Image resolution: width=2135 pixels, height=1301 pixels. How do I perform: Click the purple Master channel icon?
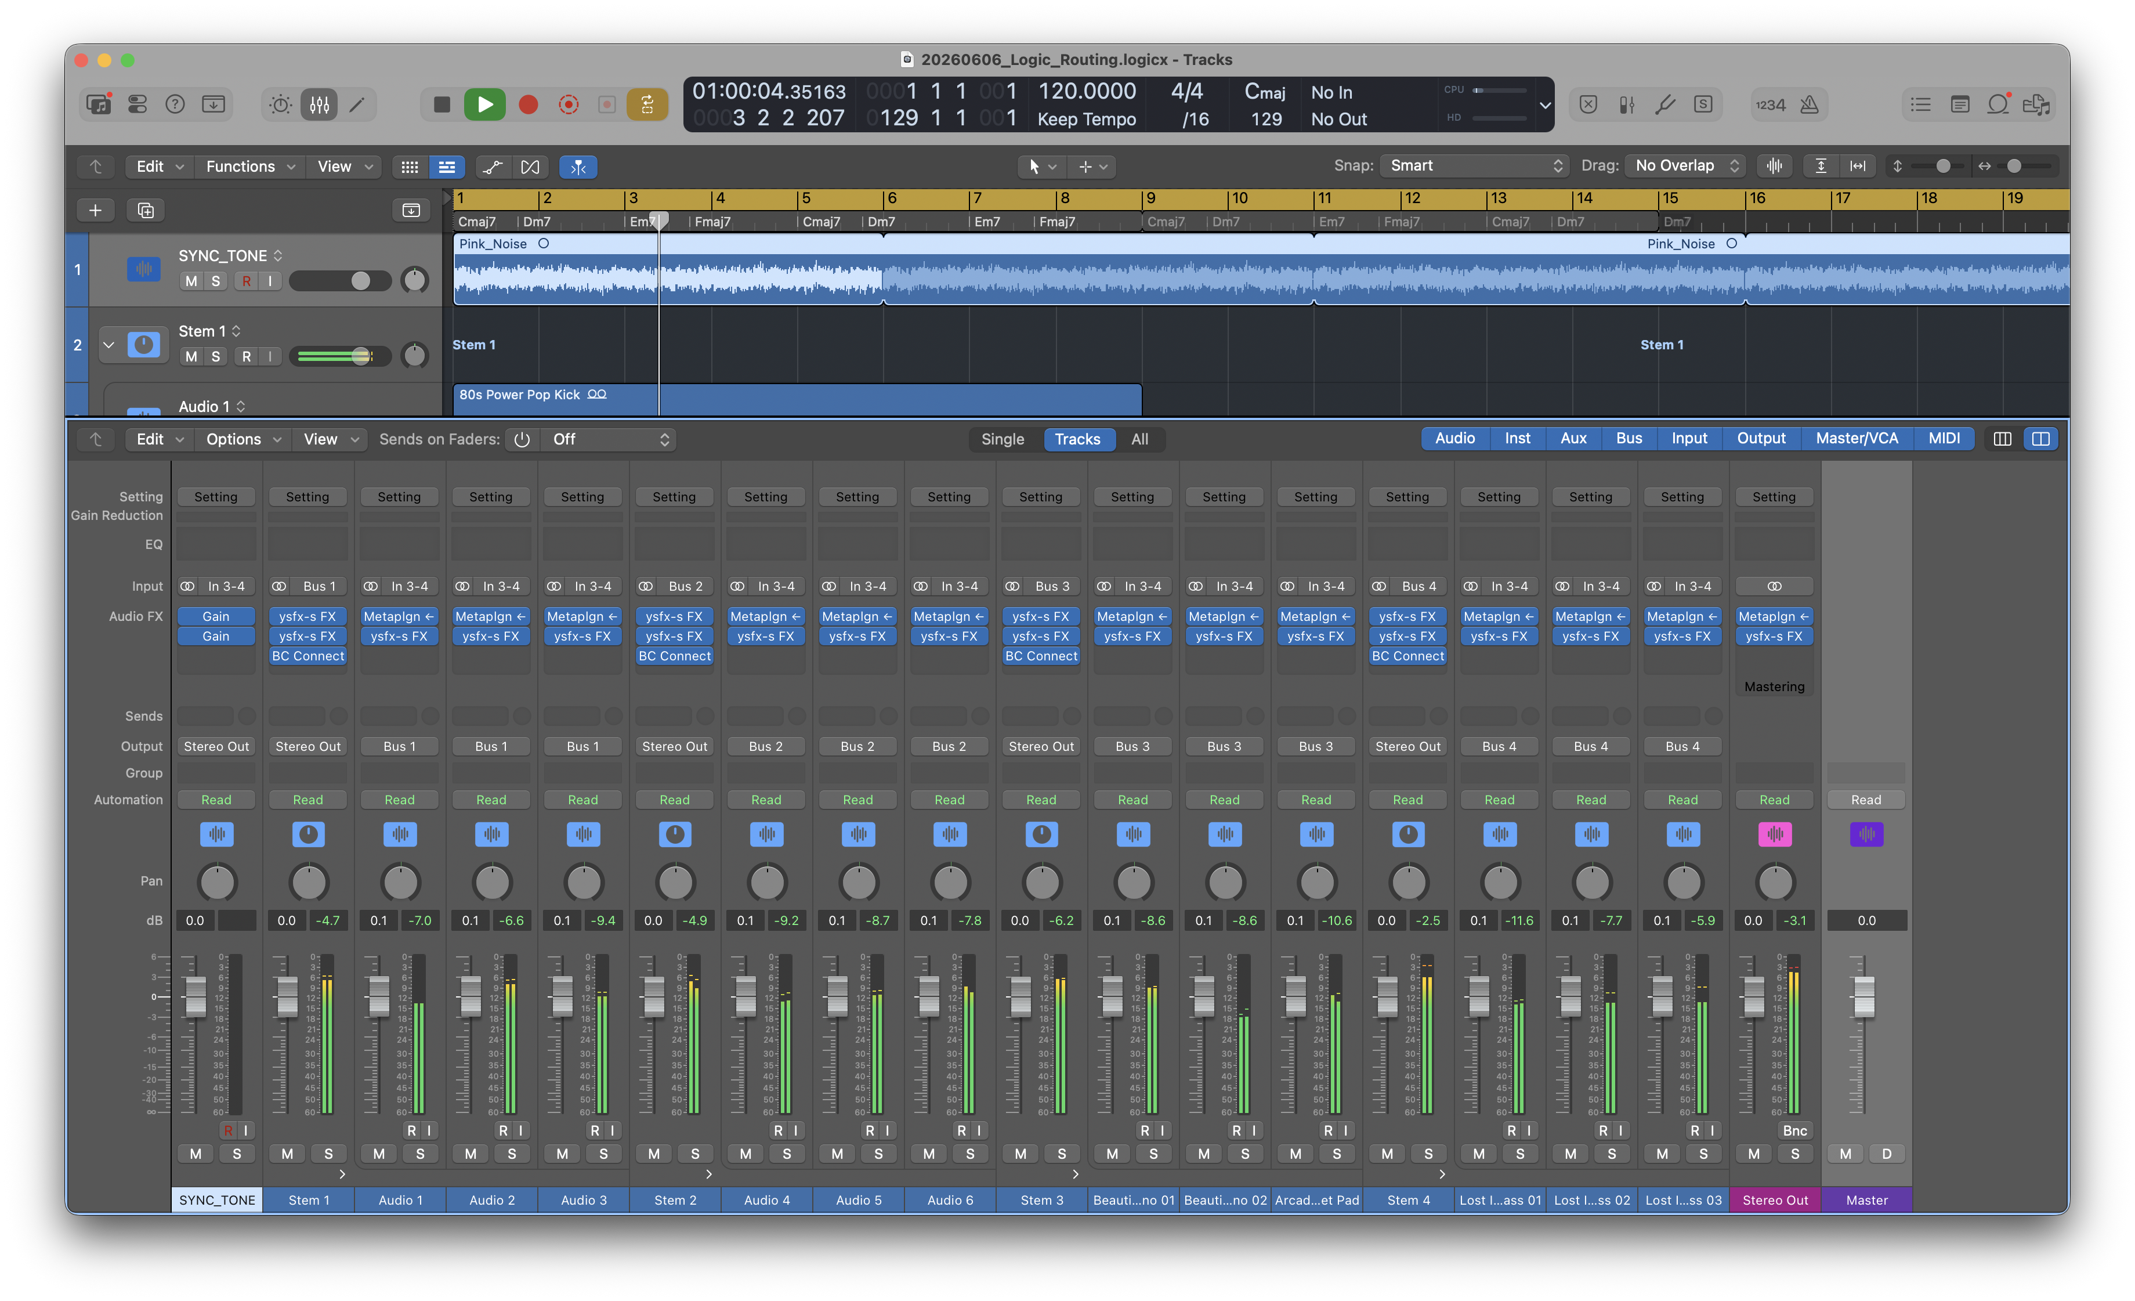pos(1866,834)
